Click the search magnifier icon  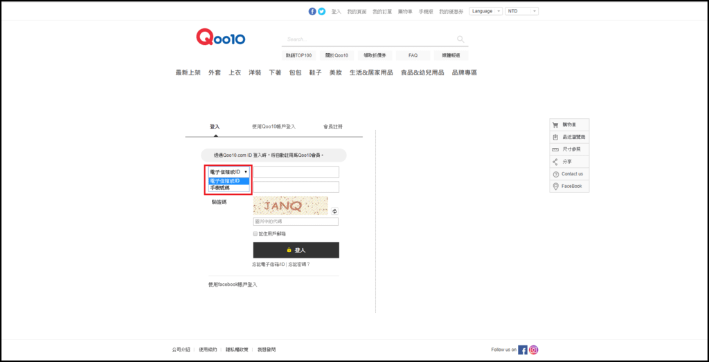pos(460,39)
